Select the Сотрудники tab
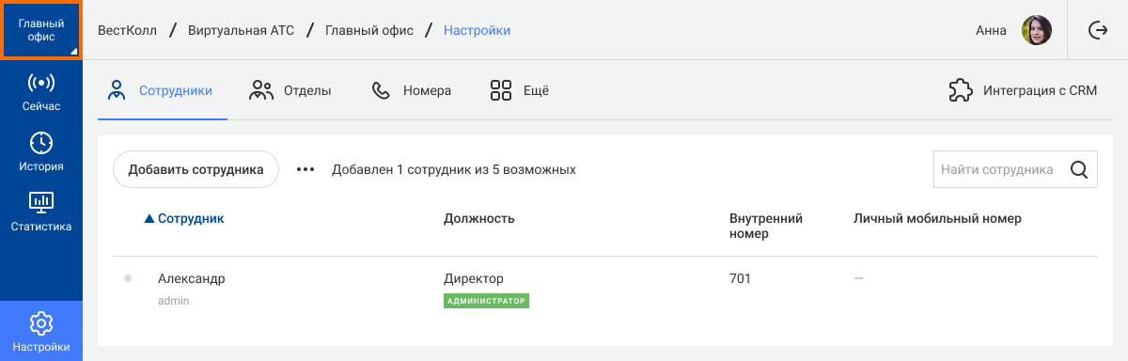Image resolution: width=1128 pixels, height=361 pixels. click(160, 91)
